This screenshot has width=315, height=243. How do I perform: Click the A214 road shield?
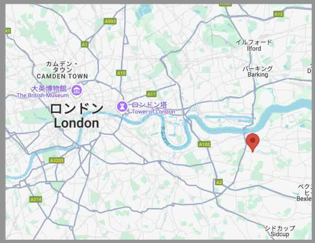(36, 199)
